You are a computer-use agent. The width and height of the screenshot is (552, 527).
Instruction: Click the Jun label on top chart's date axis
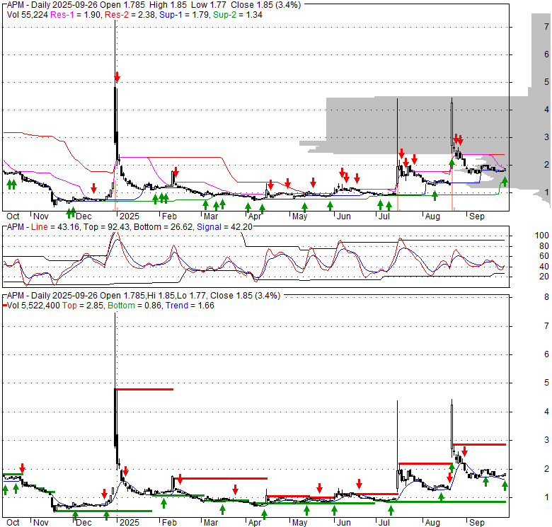(x=344, y=216)
